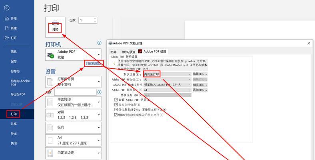Open the 开始 (Home) page
The width and height of the screenshot is (315, 160).
coord(11,18)
